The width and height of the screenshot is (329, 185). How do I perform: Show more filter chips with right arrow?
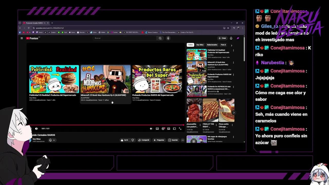(231, 45)
